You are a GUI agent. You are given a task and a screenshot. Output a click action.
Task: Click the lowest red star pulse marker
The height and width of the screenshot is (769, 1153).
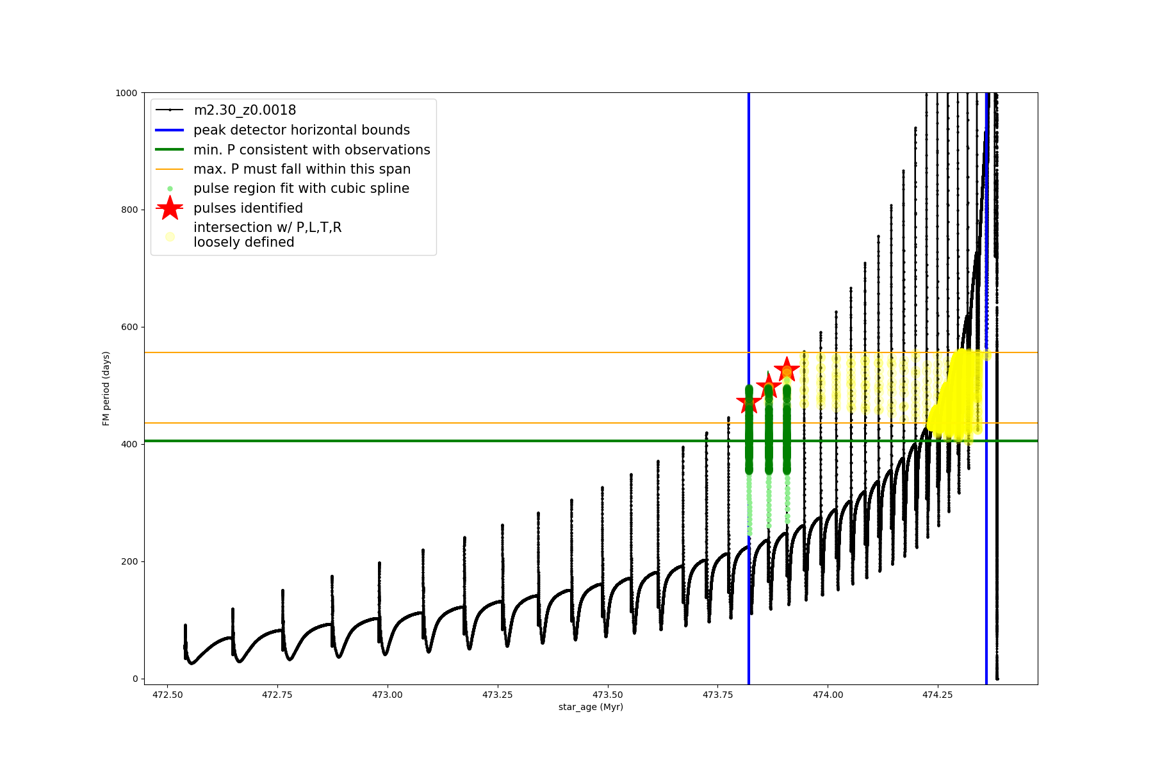point(749,402)
